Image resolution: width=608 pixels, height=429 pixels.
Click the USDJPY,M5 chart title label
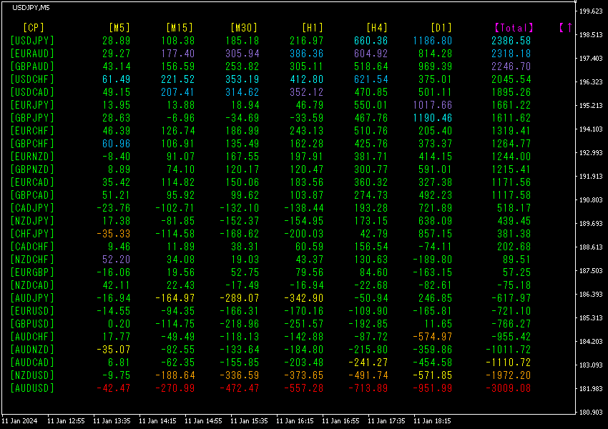[31, 7]
